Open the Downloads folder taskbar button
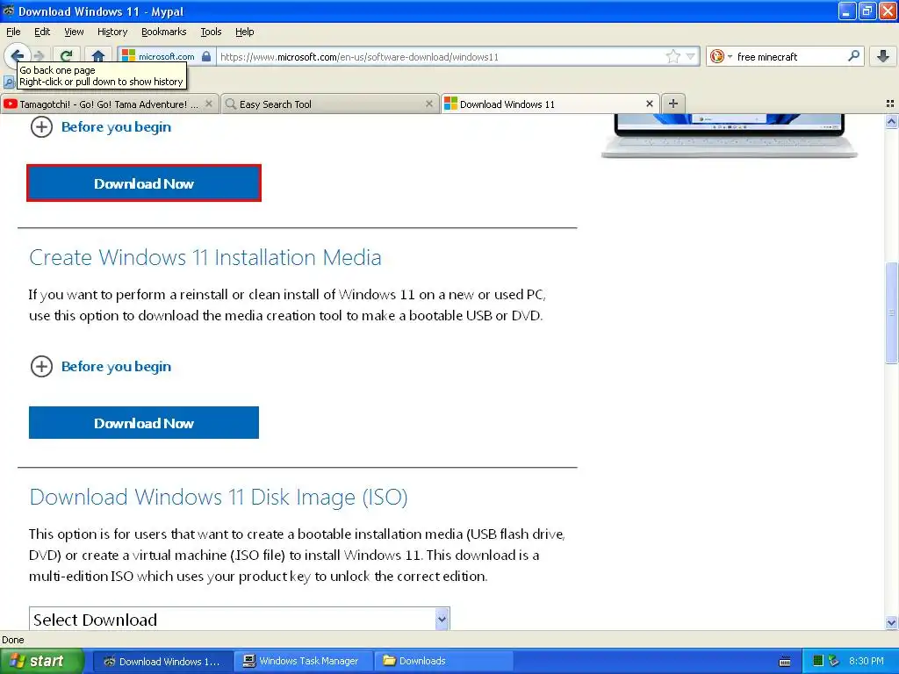Viewport: 899px width, 674px height. (443, 662)
